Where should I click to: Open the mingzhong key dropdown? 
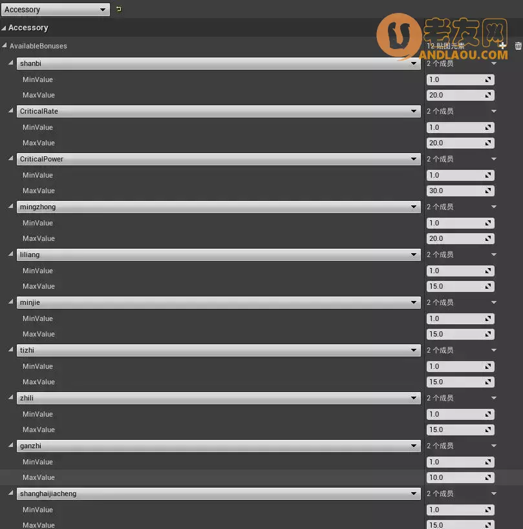click(414, 207)
